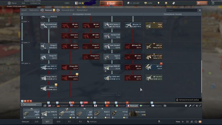Select the Mirage 4000 aircraft
Image resolution: width=222 pixels, height=125 pixels.
click(70, 67)
